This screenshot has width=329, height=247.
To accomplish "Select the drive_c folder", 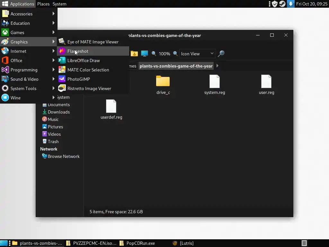I will (x=163, y=85).
